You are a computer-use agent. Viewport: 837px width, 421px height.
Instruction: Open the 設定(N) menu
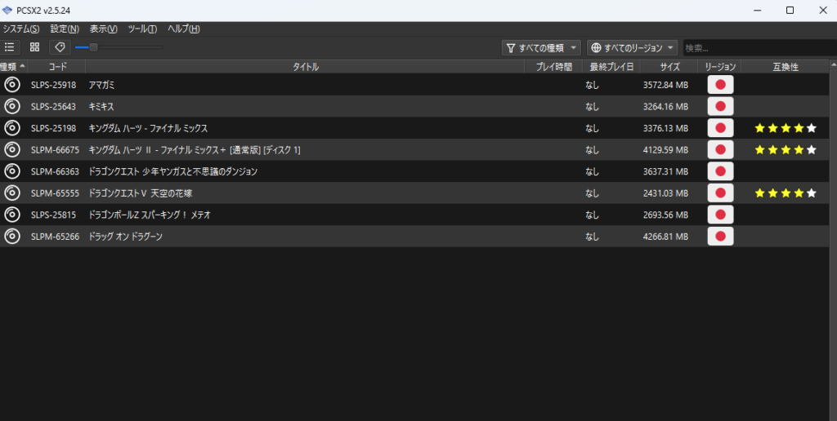point(65,29)
